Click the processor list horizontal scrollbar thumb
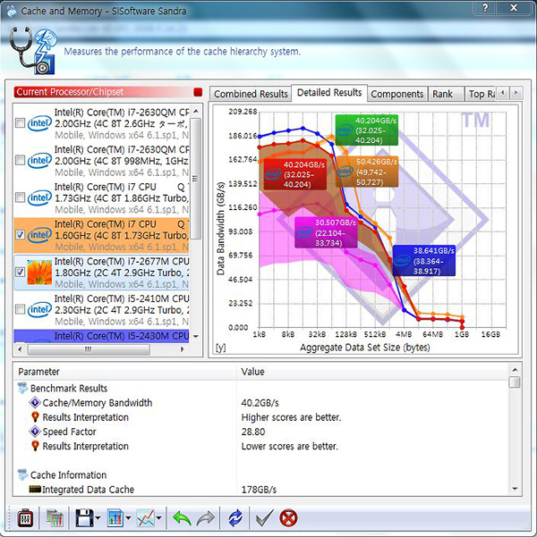 point(89,349)
